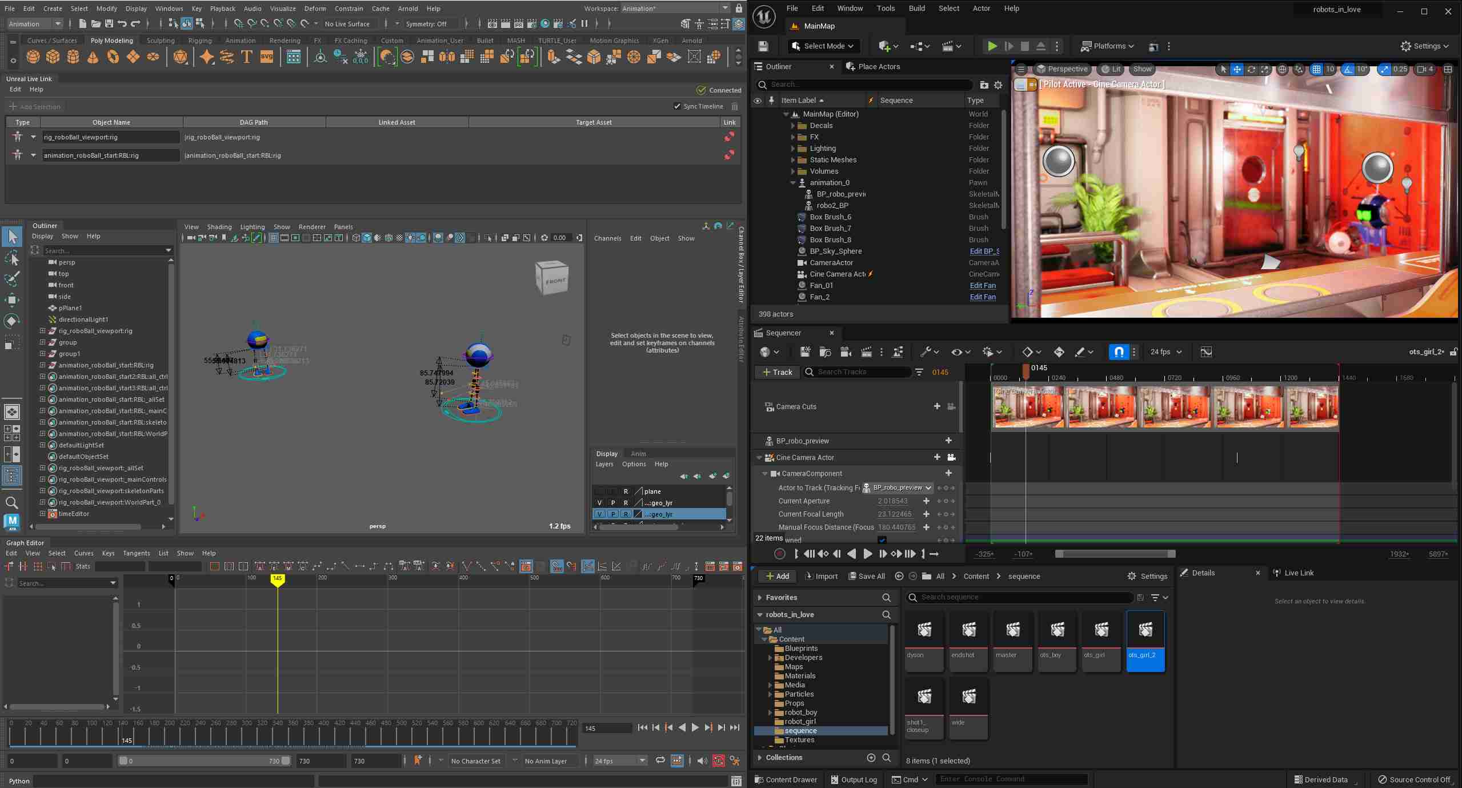Select Maya's Lasso selection tool
This screenshot has width=1462, height=788.
[12, 258]
